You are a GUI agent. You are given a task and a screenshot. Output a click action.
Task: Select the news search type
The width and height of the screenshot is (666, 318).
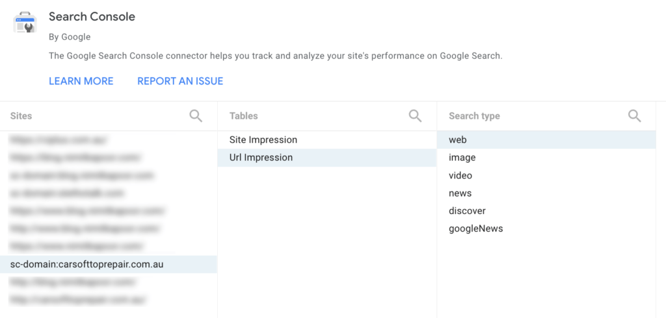point(546,193)
